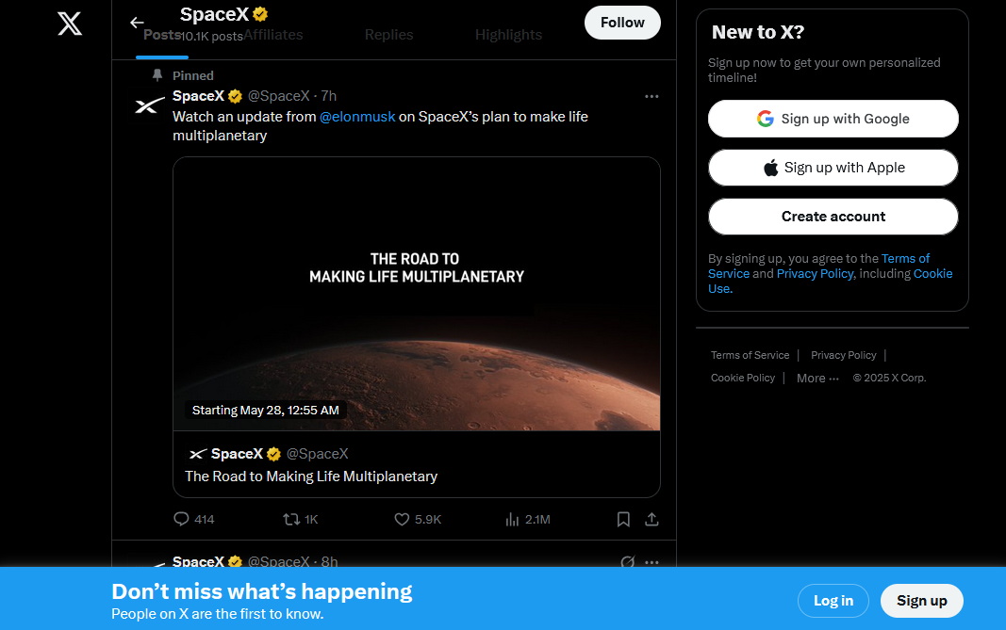This screenshot has width=1006, height=630.
Task: Play the Road to Making Life Multiplanetary video
Action: 417,294
